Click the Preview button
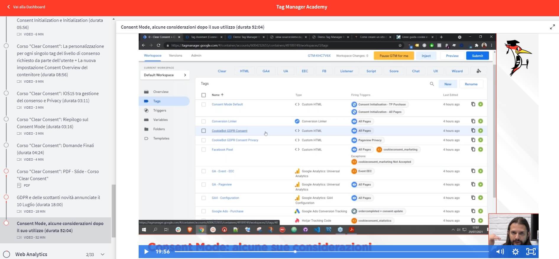This screenshot has width=559, height=259. click(452, 56)
